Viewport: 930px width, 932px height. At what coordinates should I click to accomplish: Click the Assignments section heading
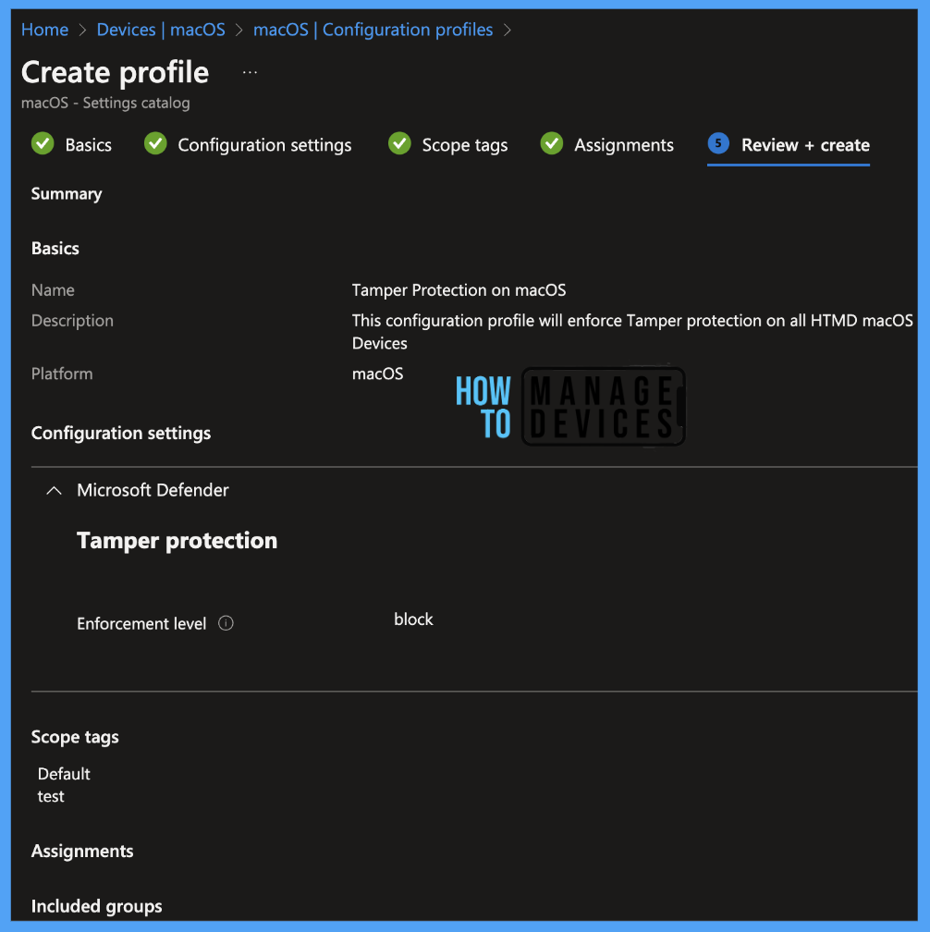click(x=82, y=852)
